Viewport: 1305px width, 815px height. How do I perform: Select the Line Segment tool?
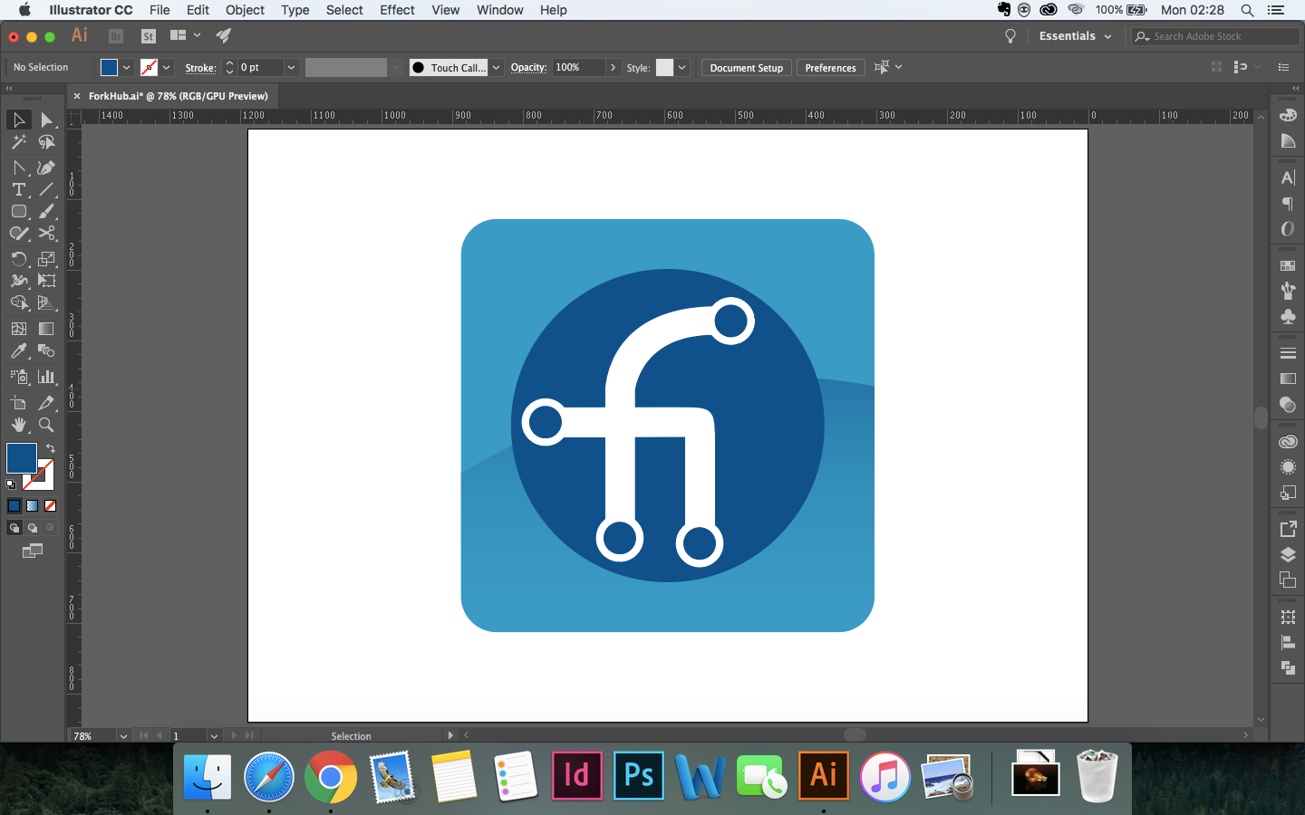[46, 189]
